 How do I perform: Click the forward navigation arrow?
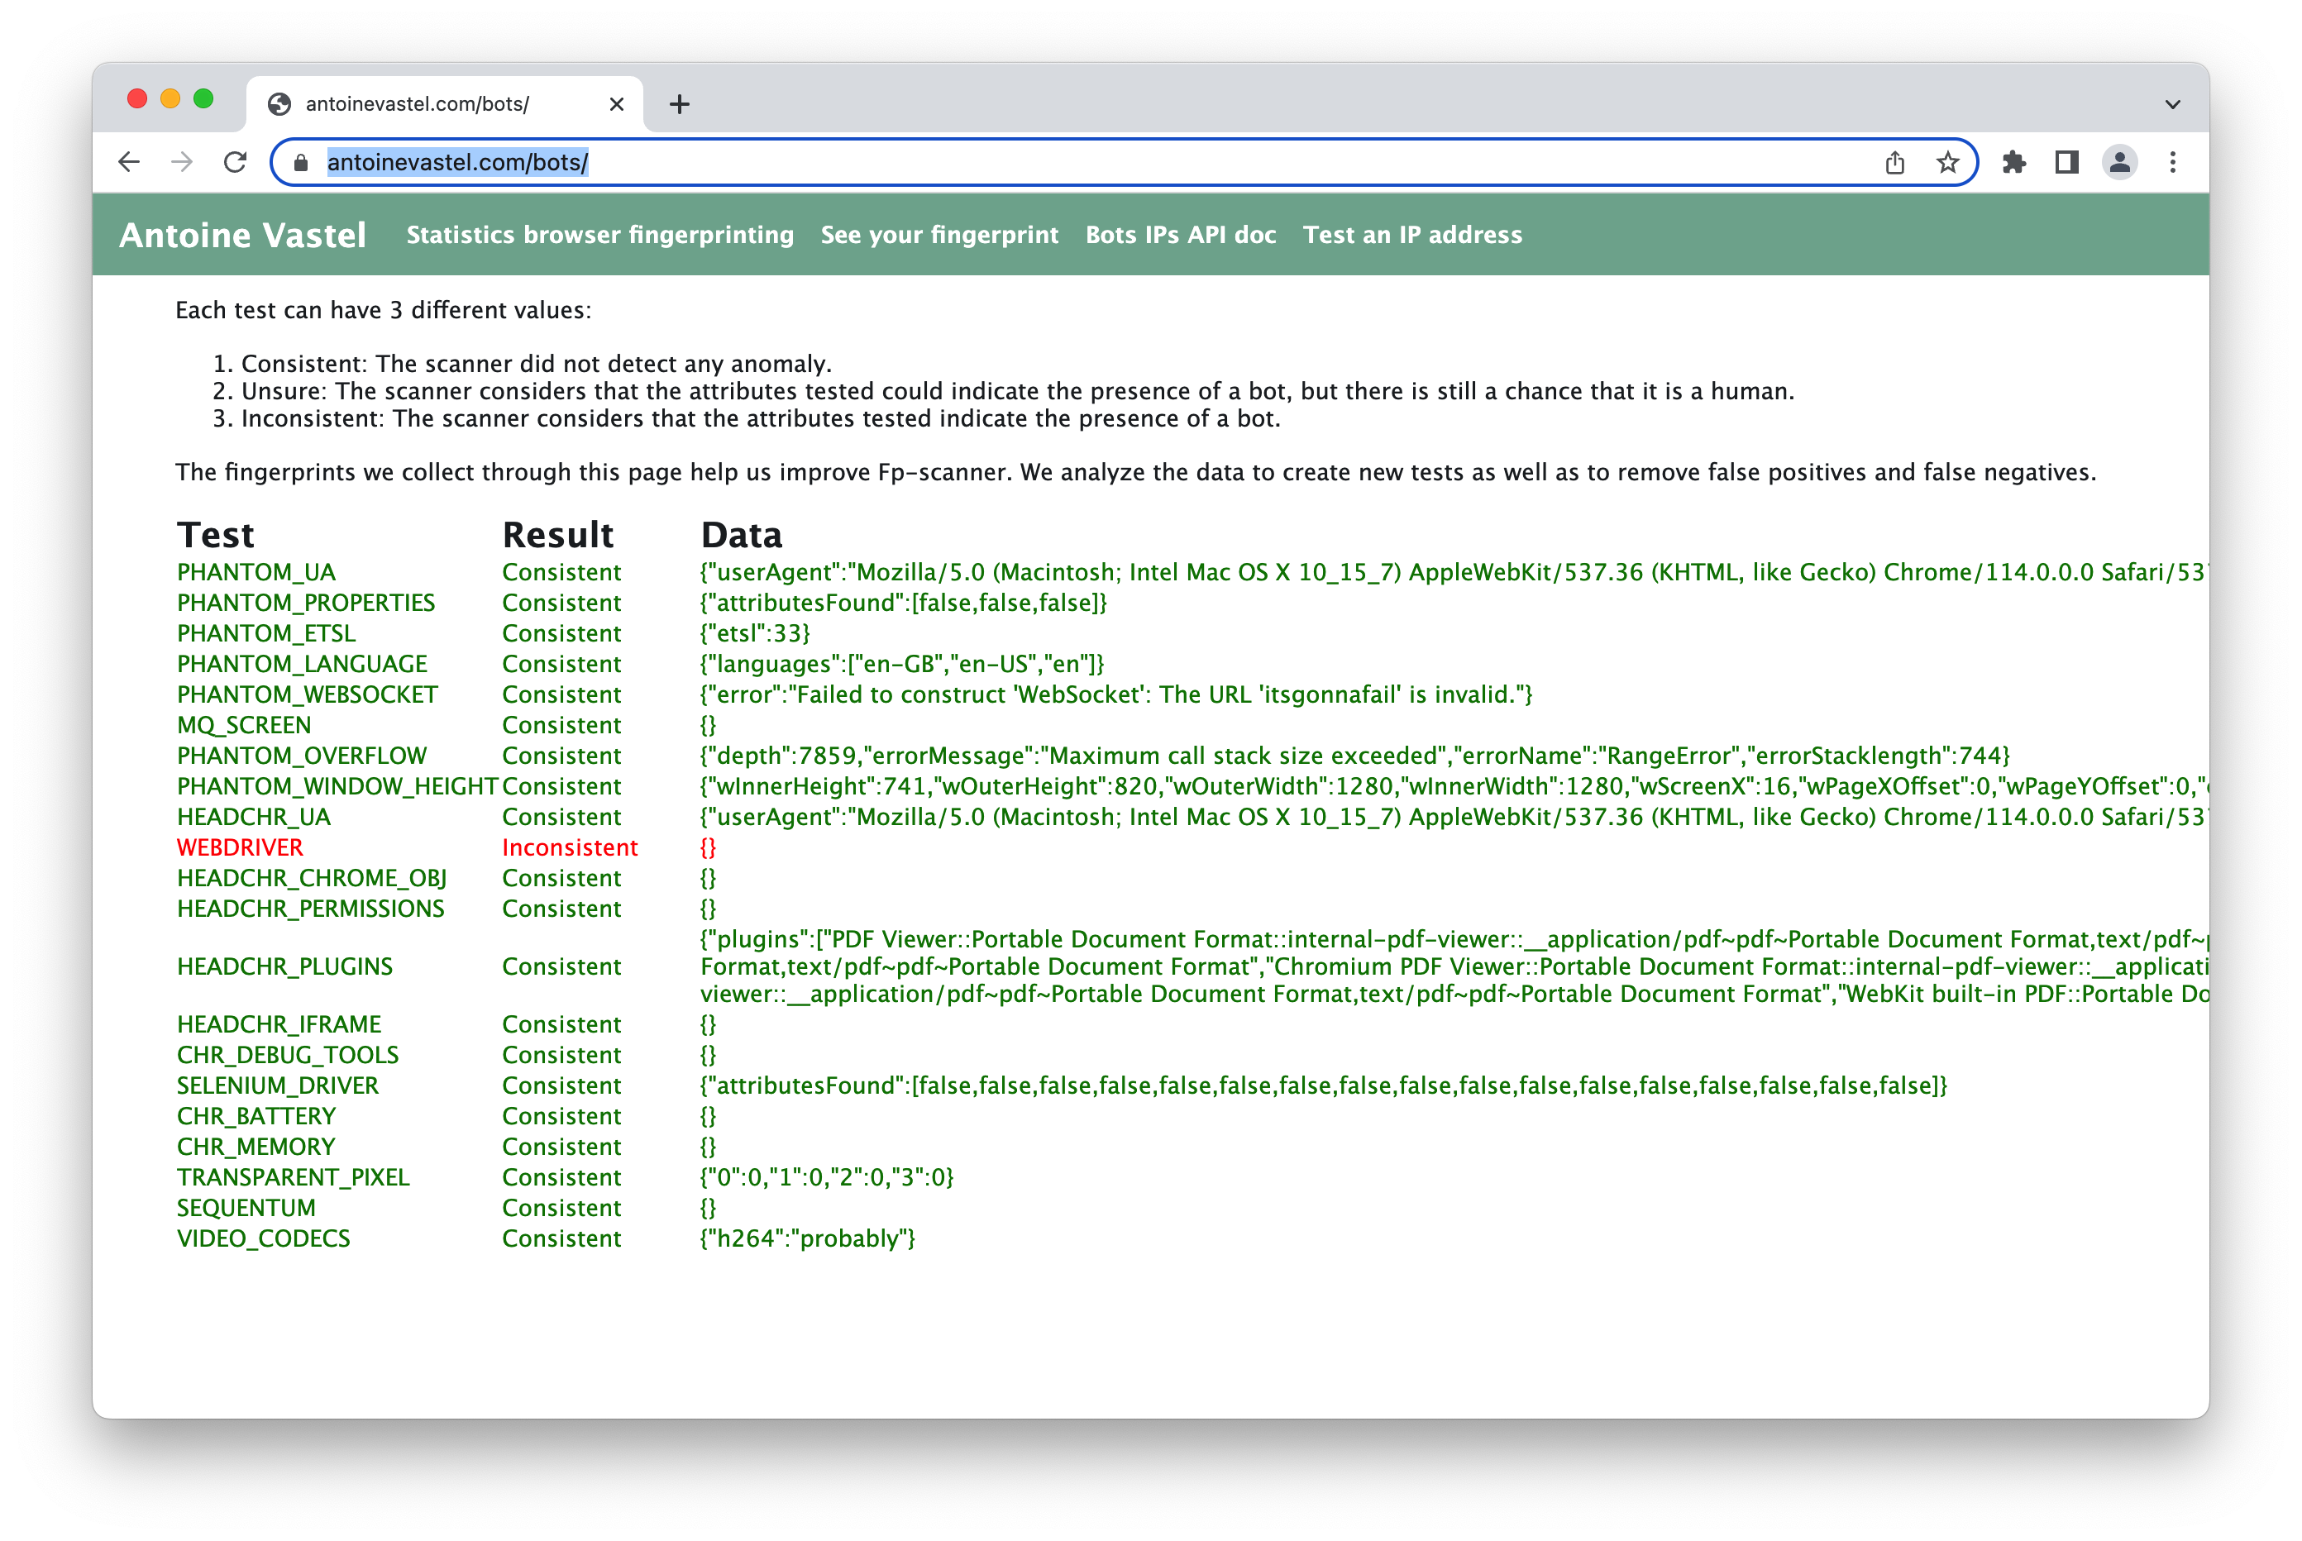click(183, 162)
